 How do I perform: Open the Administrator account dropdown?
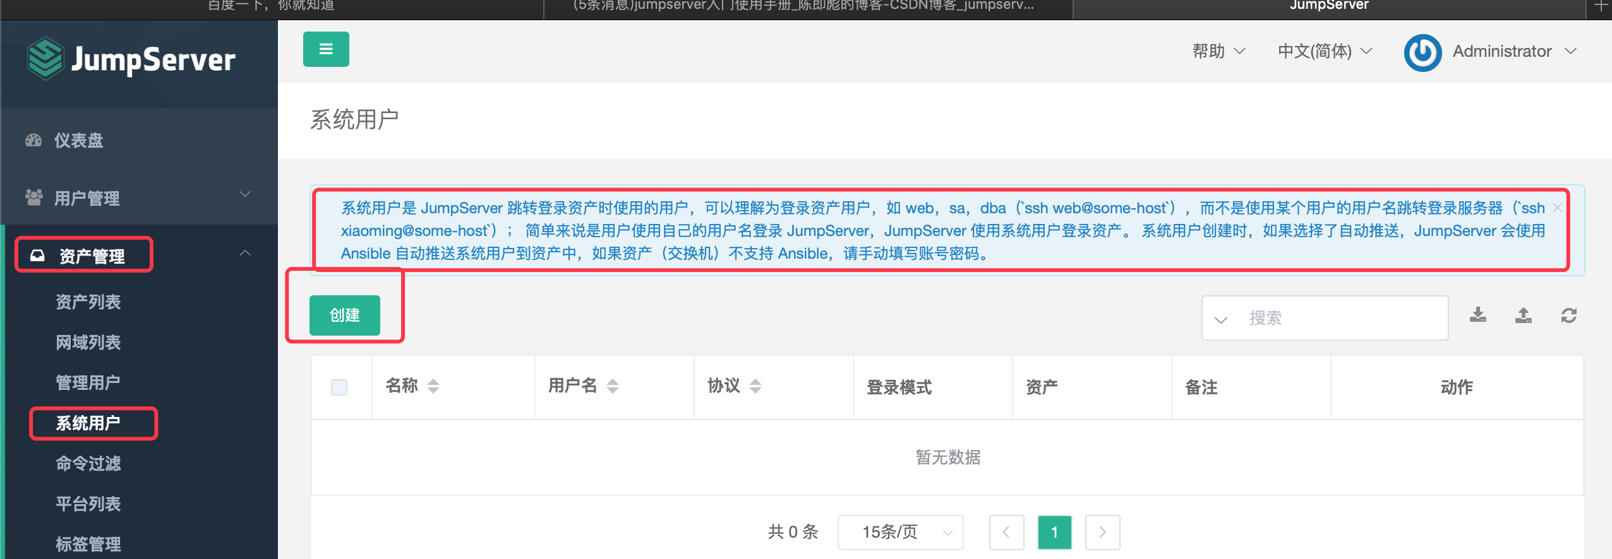tap(1514, 51)
